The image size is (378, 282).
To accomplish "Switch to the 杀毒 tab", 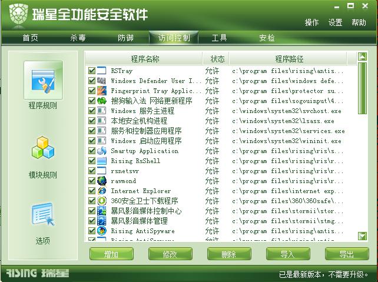I will click(x=78, y=38).
